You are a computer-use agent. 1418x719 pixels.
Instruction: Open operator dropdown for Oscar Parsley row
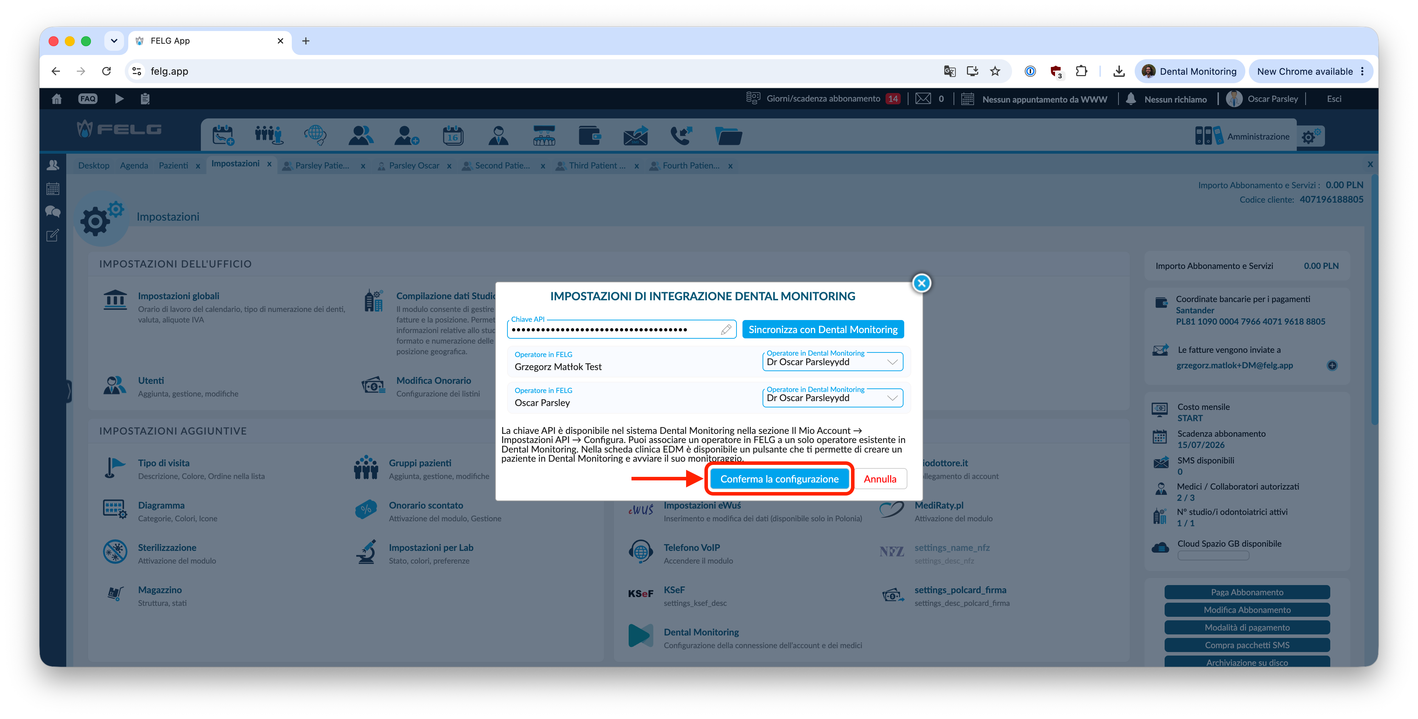pyautogui.click(x=832, y=398)
